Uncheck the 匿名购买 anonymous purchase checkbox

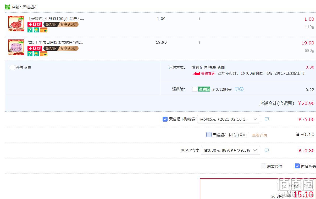coord(297,166)
